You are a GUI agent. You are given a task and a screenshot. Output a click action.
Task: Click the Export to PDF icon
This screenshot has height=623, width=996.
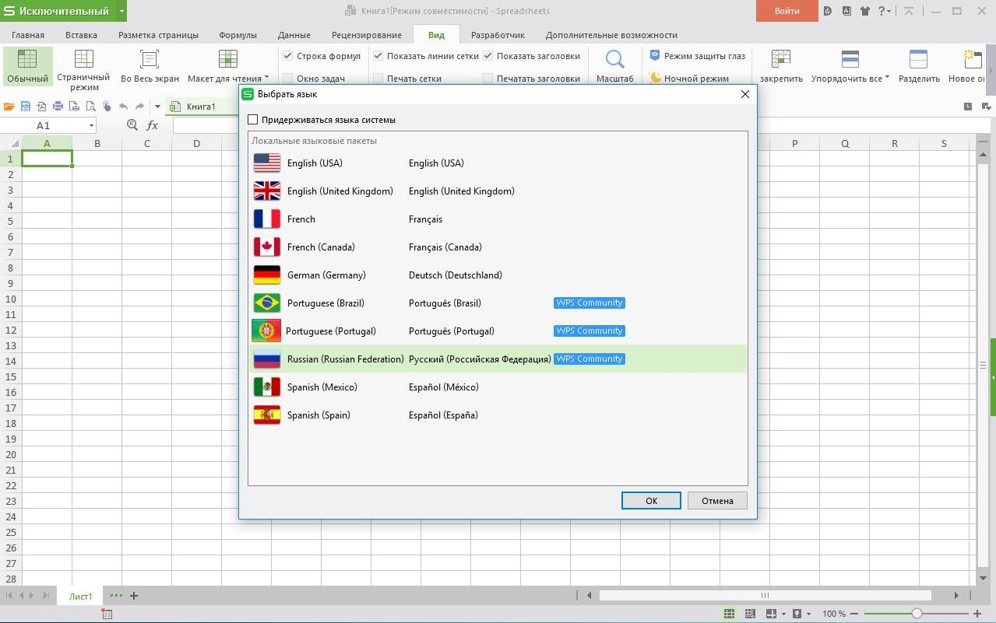coord(41,107)
